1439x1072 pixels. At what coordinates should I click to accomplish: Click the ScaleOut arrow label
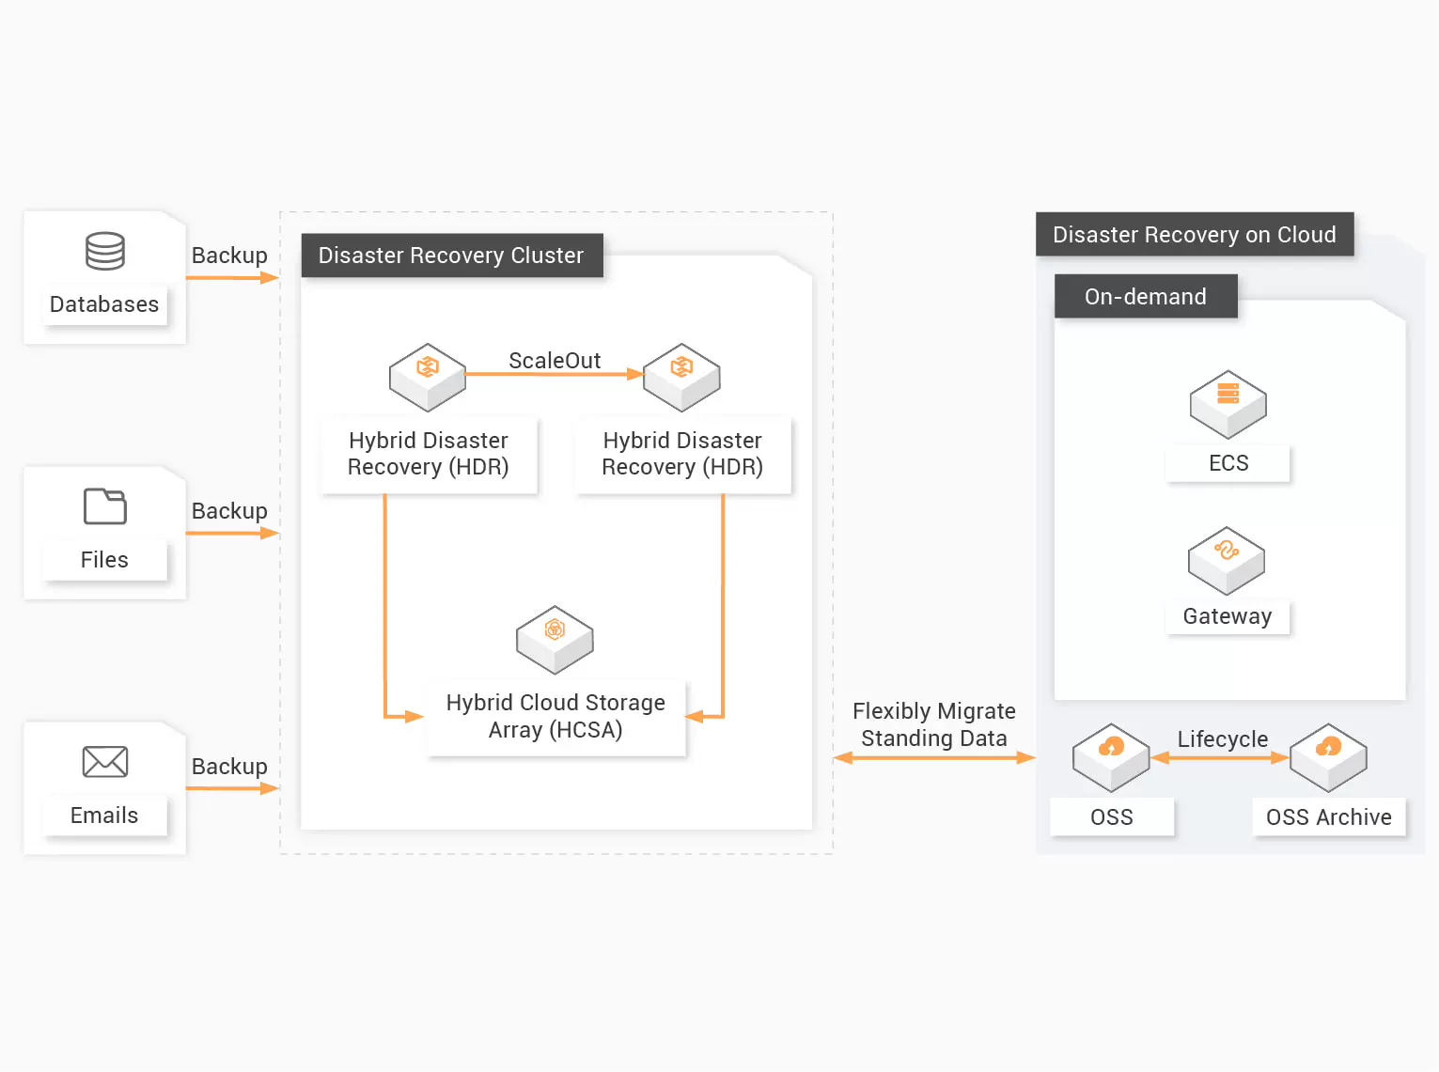pyautogui.click(x=555, y=361)
